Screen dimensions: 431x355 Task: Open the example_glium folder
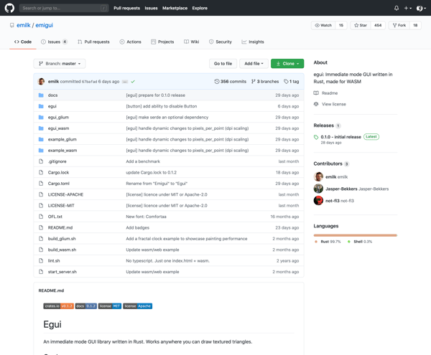click(62, 139)
